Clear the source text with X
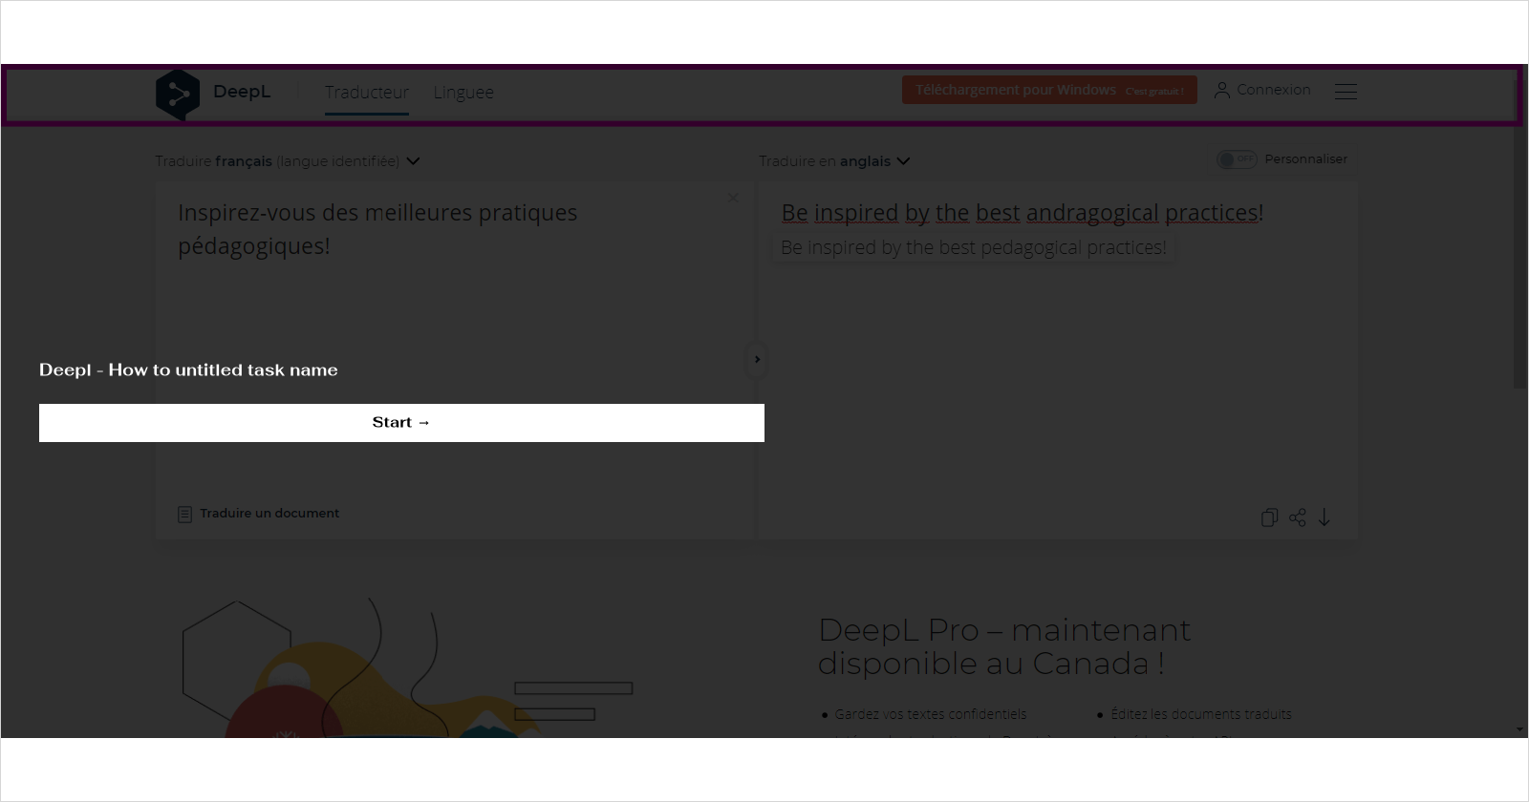 (733, 199)
